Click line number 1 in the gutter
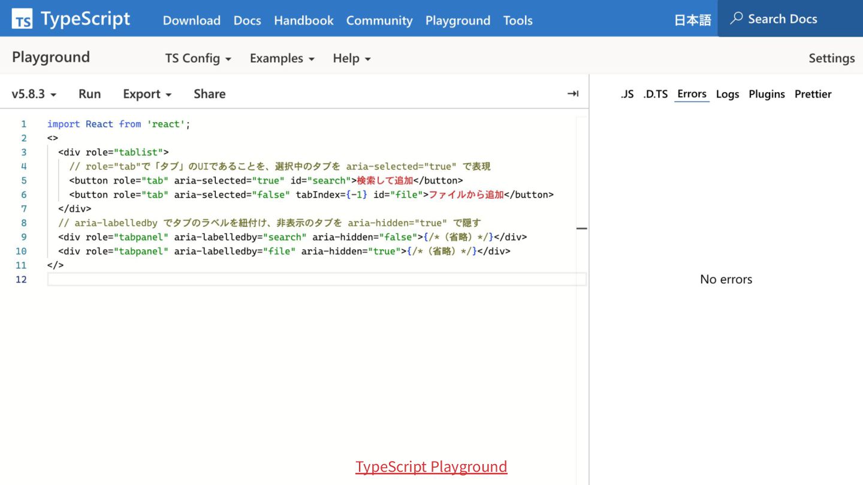Image resolution: width=863 pixels, height=485 pixels. [x=23, y=124]
